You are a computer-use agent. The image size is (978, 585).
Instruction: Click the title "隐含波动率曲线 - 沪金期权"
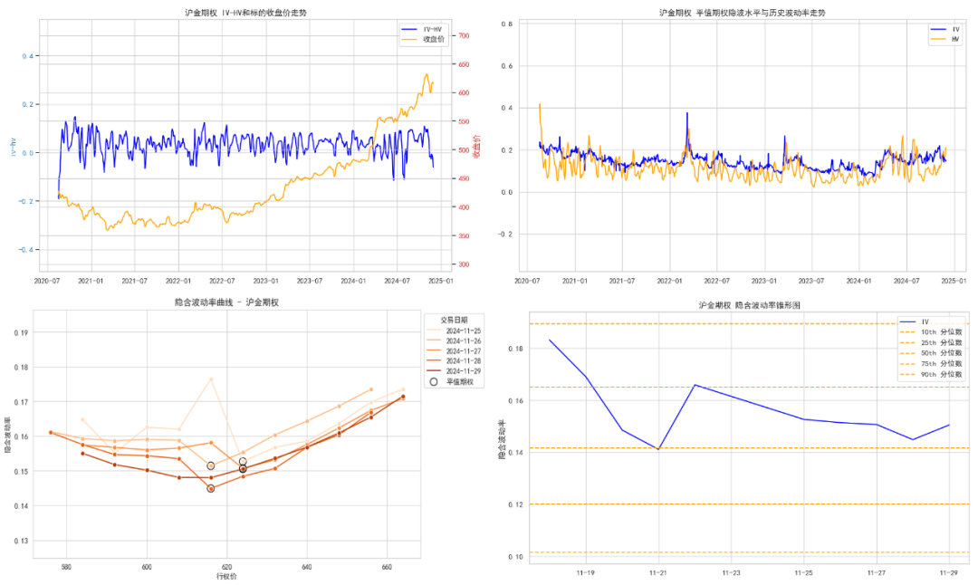226,302
